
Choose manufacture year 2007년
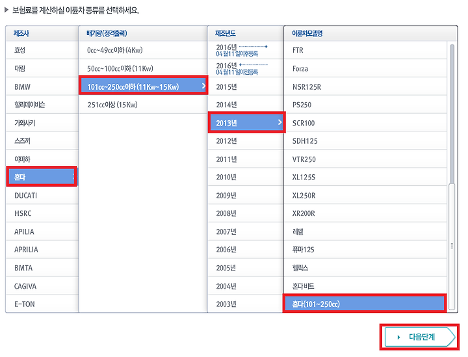pos(246,231)
